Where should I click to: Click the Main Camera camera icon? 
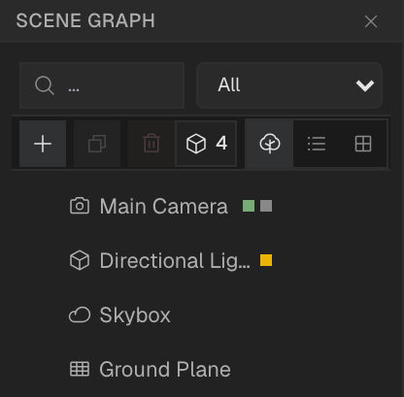[x=80, y=206]
